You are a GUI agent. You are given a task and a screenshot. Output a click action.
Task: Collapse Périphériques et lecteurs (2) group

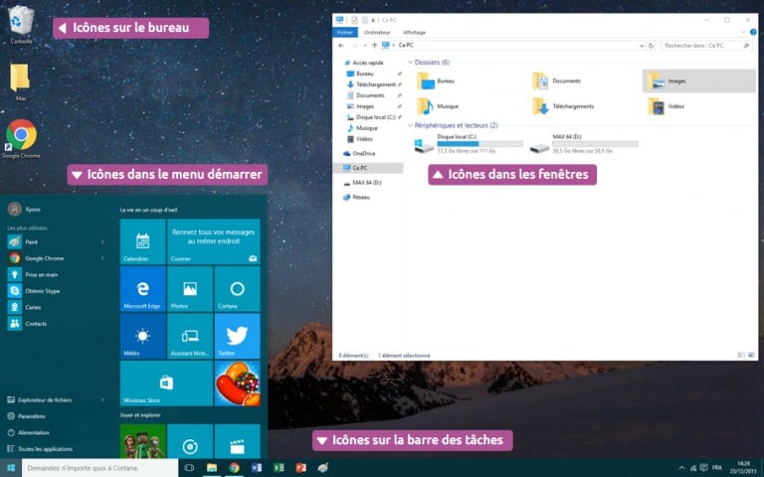[x=410, y=125]
